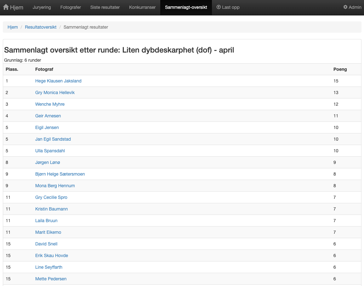The image size is (364, 286).
Task: Click placement 1 in Hege Klausen Jaksland row
Action: (7, 81)
